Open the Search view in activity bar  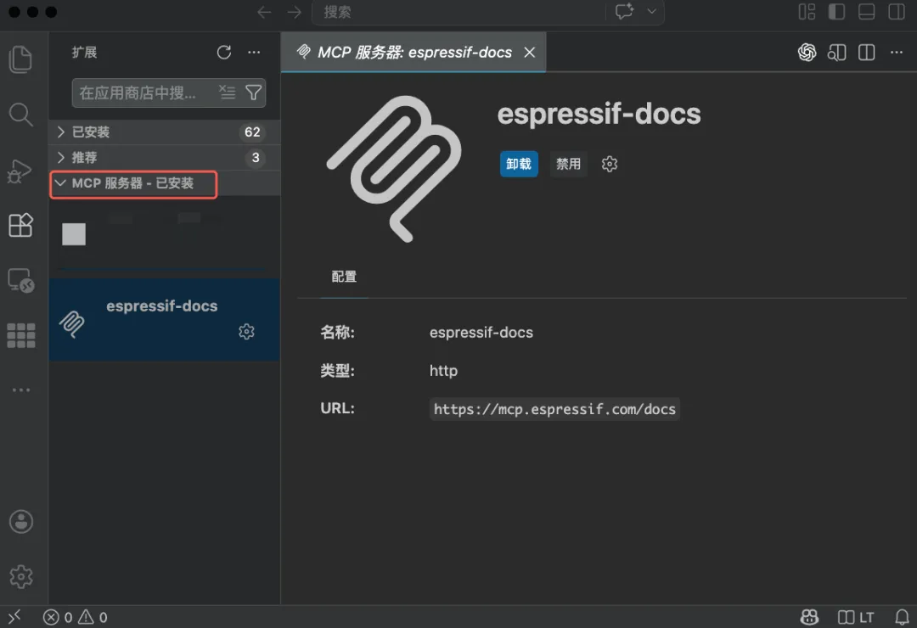pyautogui.click(x=20, y=115)
